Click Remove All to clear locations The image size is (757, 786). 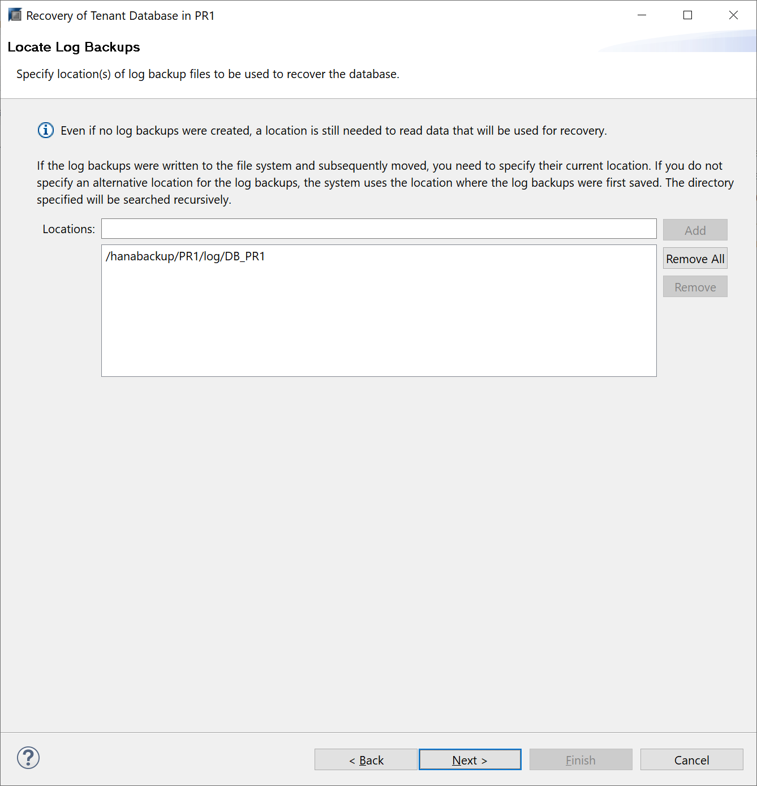695,259
